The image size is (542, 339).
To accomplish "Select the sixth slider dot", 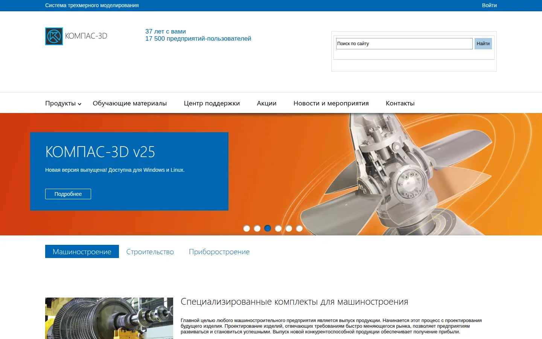I will 299,228.
